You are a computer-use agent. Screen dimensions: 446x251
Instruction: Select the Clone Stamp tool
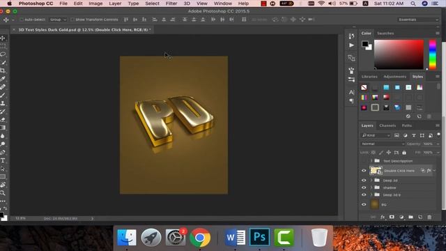click(3, 103)
